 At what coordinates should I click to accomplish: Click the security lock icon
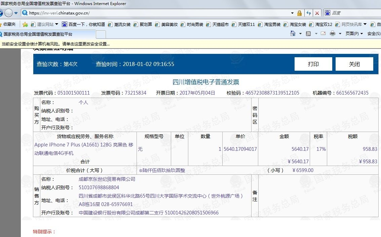pyautogui.click(x=299, y=13)
